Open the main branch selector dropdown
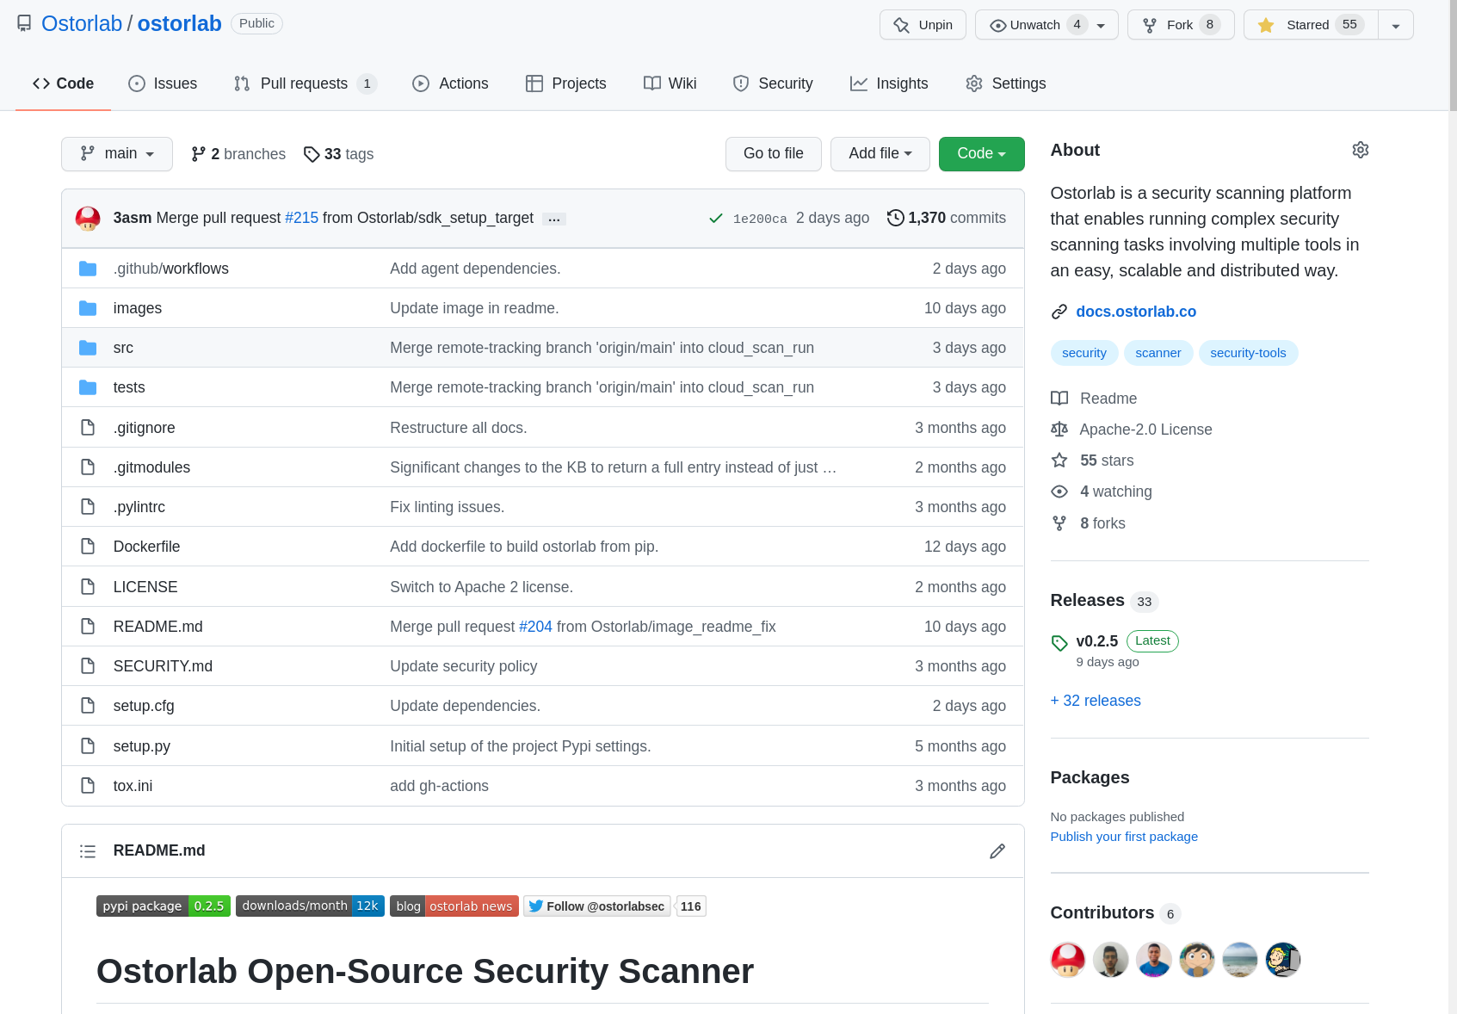 pos(117,154)
